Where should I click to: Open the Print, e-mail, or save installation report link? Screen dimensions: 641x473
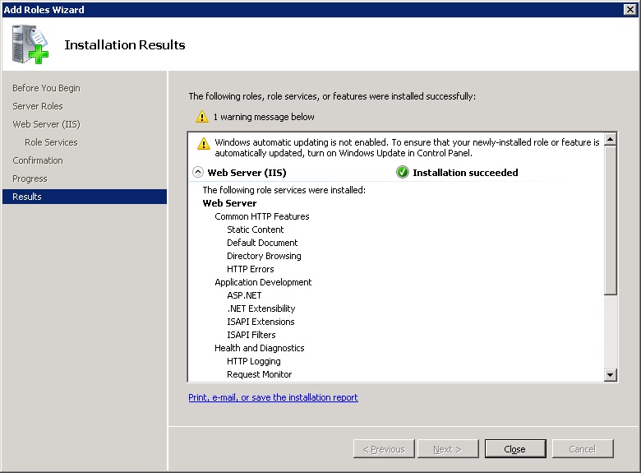tap(273, 397)
